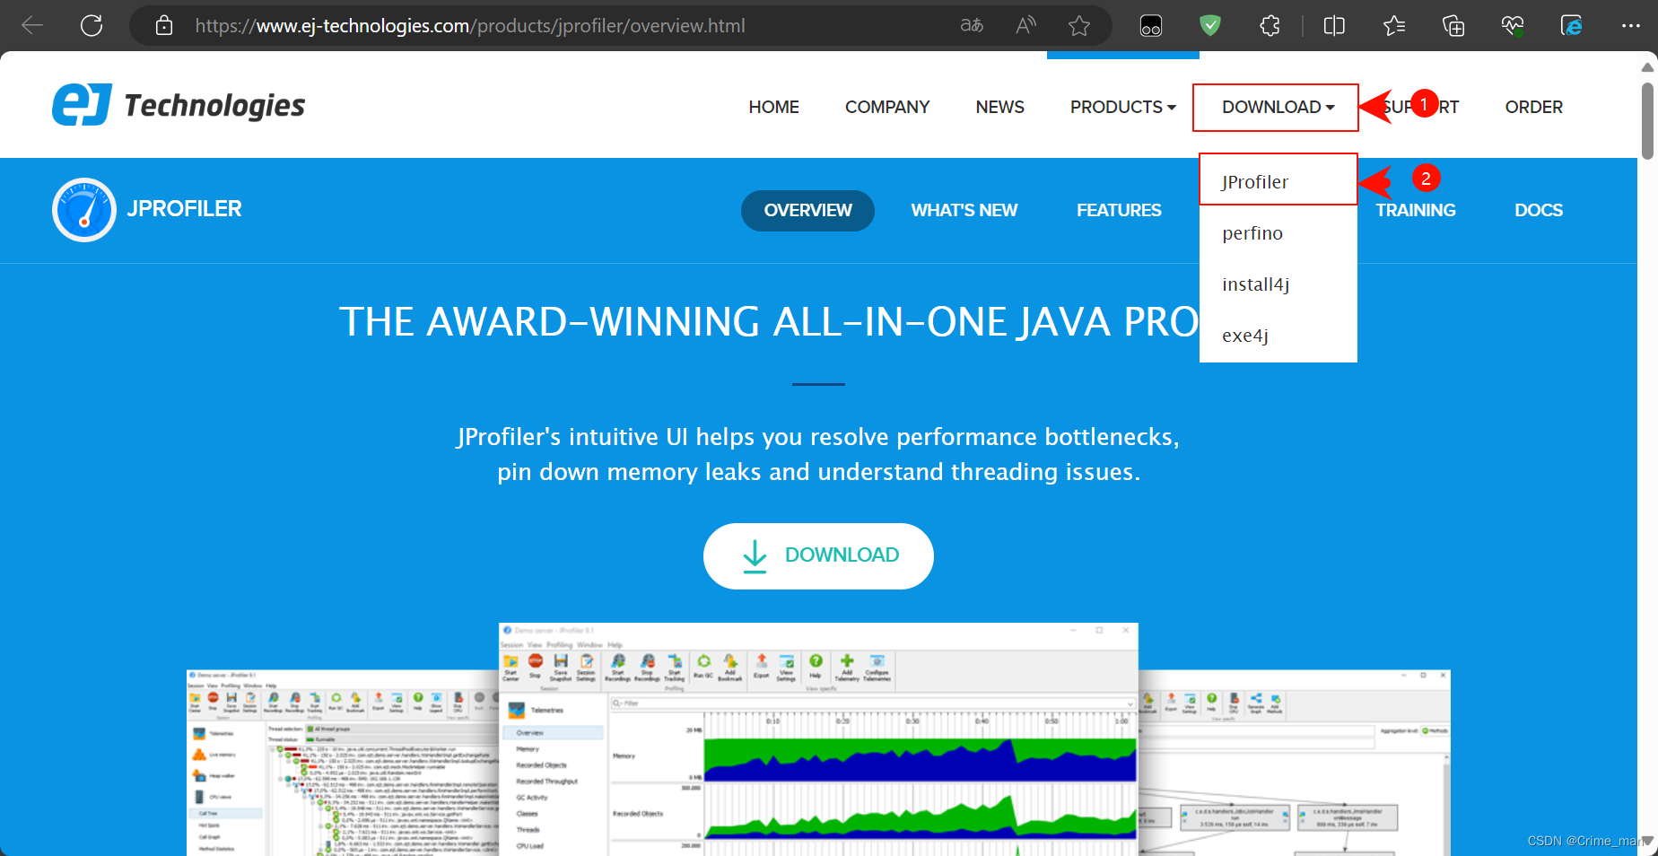Image resolution: width=1658 pixels, height=856 pixels.
Task: Switch to the TRAINING tab
Action: (x=1415, y=210)
